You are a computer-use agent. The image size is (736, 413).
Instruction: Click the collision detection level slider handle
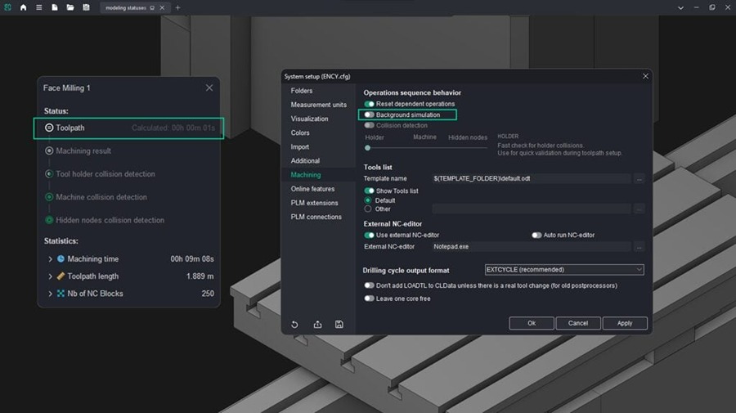(x=368, y=148)
